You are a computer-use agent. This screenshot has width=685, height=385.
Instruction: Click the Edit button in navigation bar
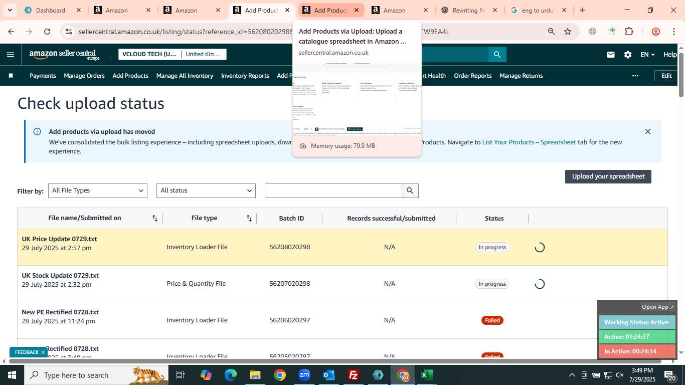(666, 76)
